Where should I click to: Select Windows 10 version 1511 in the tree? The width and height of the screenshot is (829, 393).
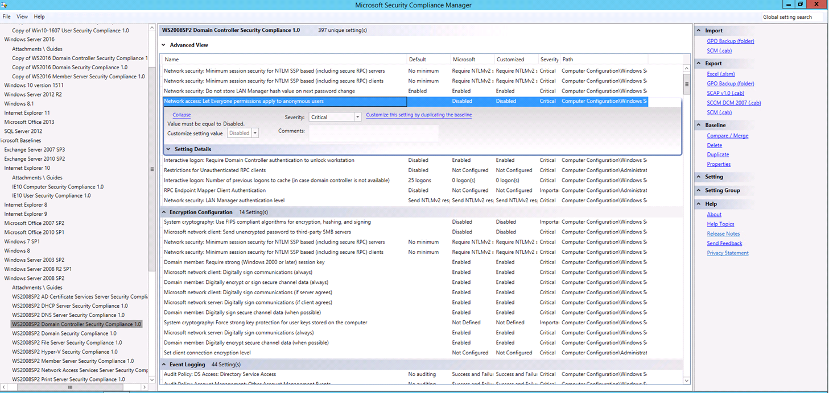[x=34, y=86]
